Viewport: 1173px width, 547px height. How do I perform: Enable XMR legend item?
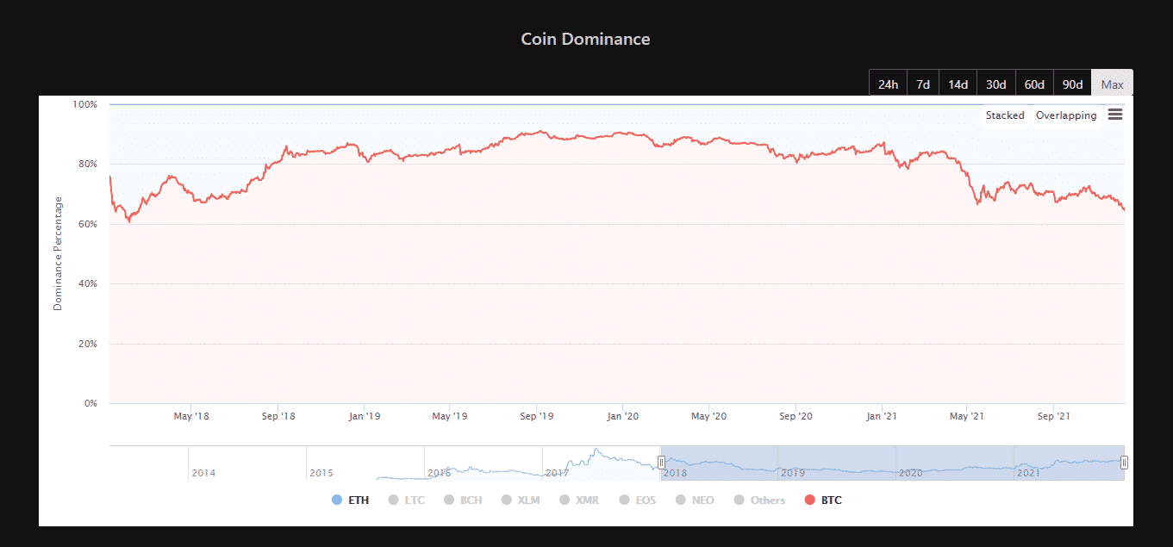point(578,500)
